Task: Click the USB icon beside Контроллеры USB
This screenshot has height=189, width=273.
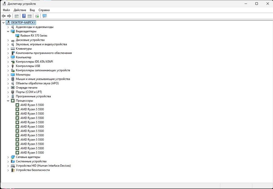Action: [13, 66]
